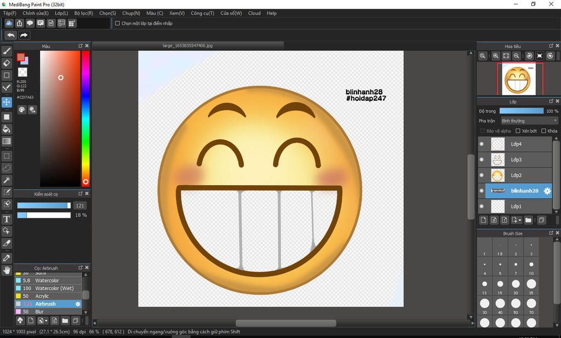
Task: Click the cloud save toolbar icon
Action: click(x=9, y=23)
